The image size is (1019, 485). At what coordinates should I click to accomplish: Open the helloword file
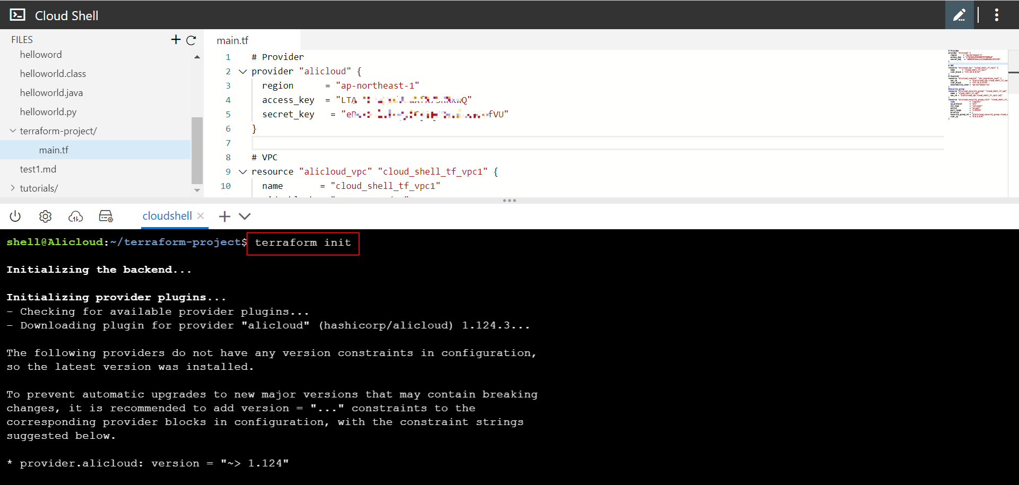point(41,55)
